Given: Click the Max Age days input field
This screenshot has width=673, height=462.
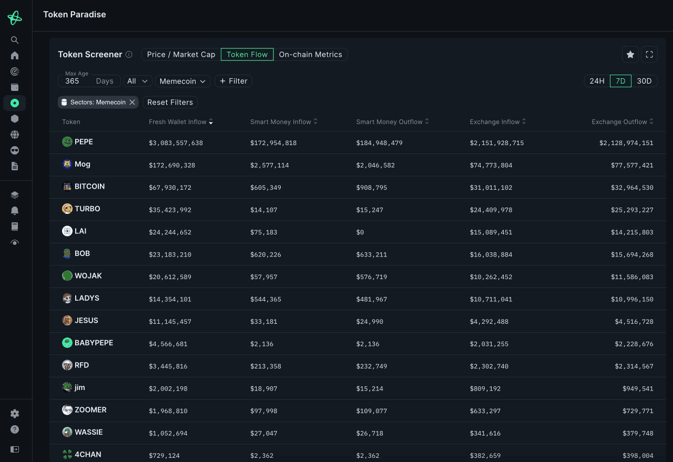Looking at the screenshot, I should coord(88,81).
